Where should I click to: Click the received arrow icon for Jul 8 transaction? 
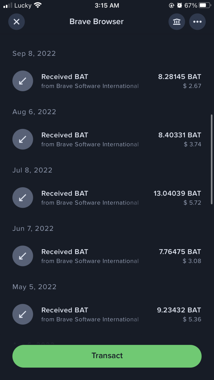coord(23,197)
